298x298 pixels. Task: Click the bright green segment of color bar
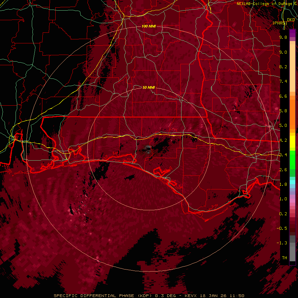[x=292, y=160]
